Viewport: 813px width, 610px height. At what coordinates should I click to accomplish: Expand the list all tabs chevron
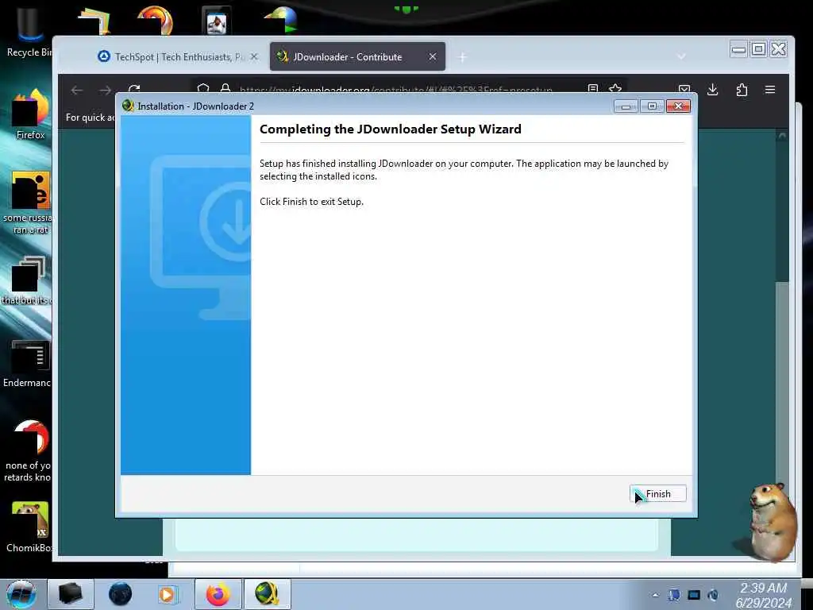pos(681,56)
